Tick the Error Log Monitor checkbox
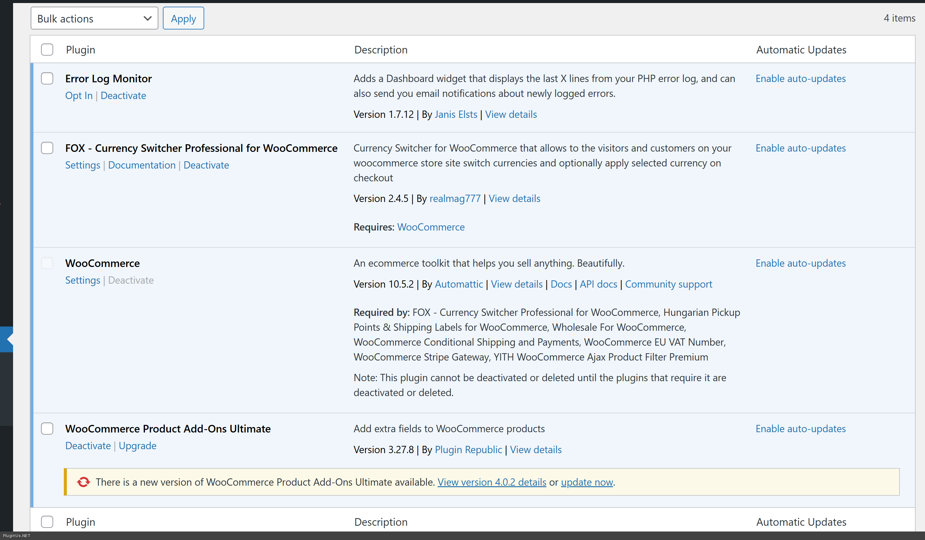Viewport: 925px width, 540px height. point(47,78)
